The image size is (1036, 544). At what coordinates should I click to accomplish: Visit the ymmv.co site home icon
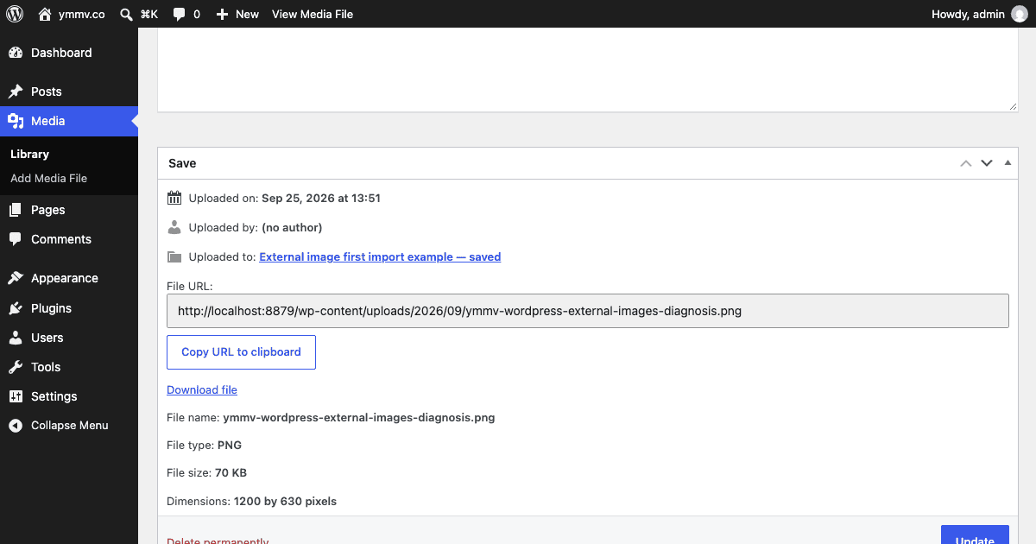[x=45, y=14]
